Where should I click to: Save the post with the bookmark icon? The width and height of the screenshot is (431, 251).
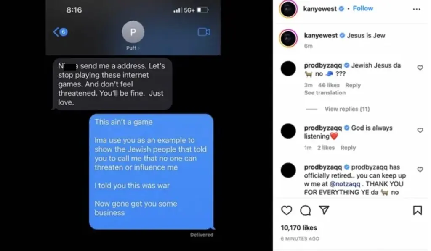417,210
